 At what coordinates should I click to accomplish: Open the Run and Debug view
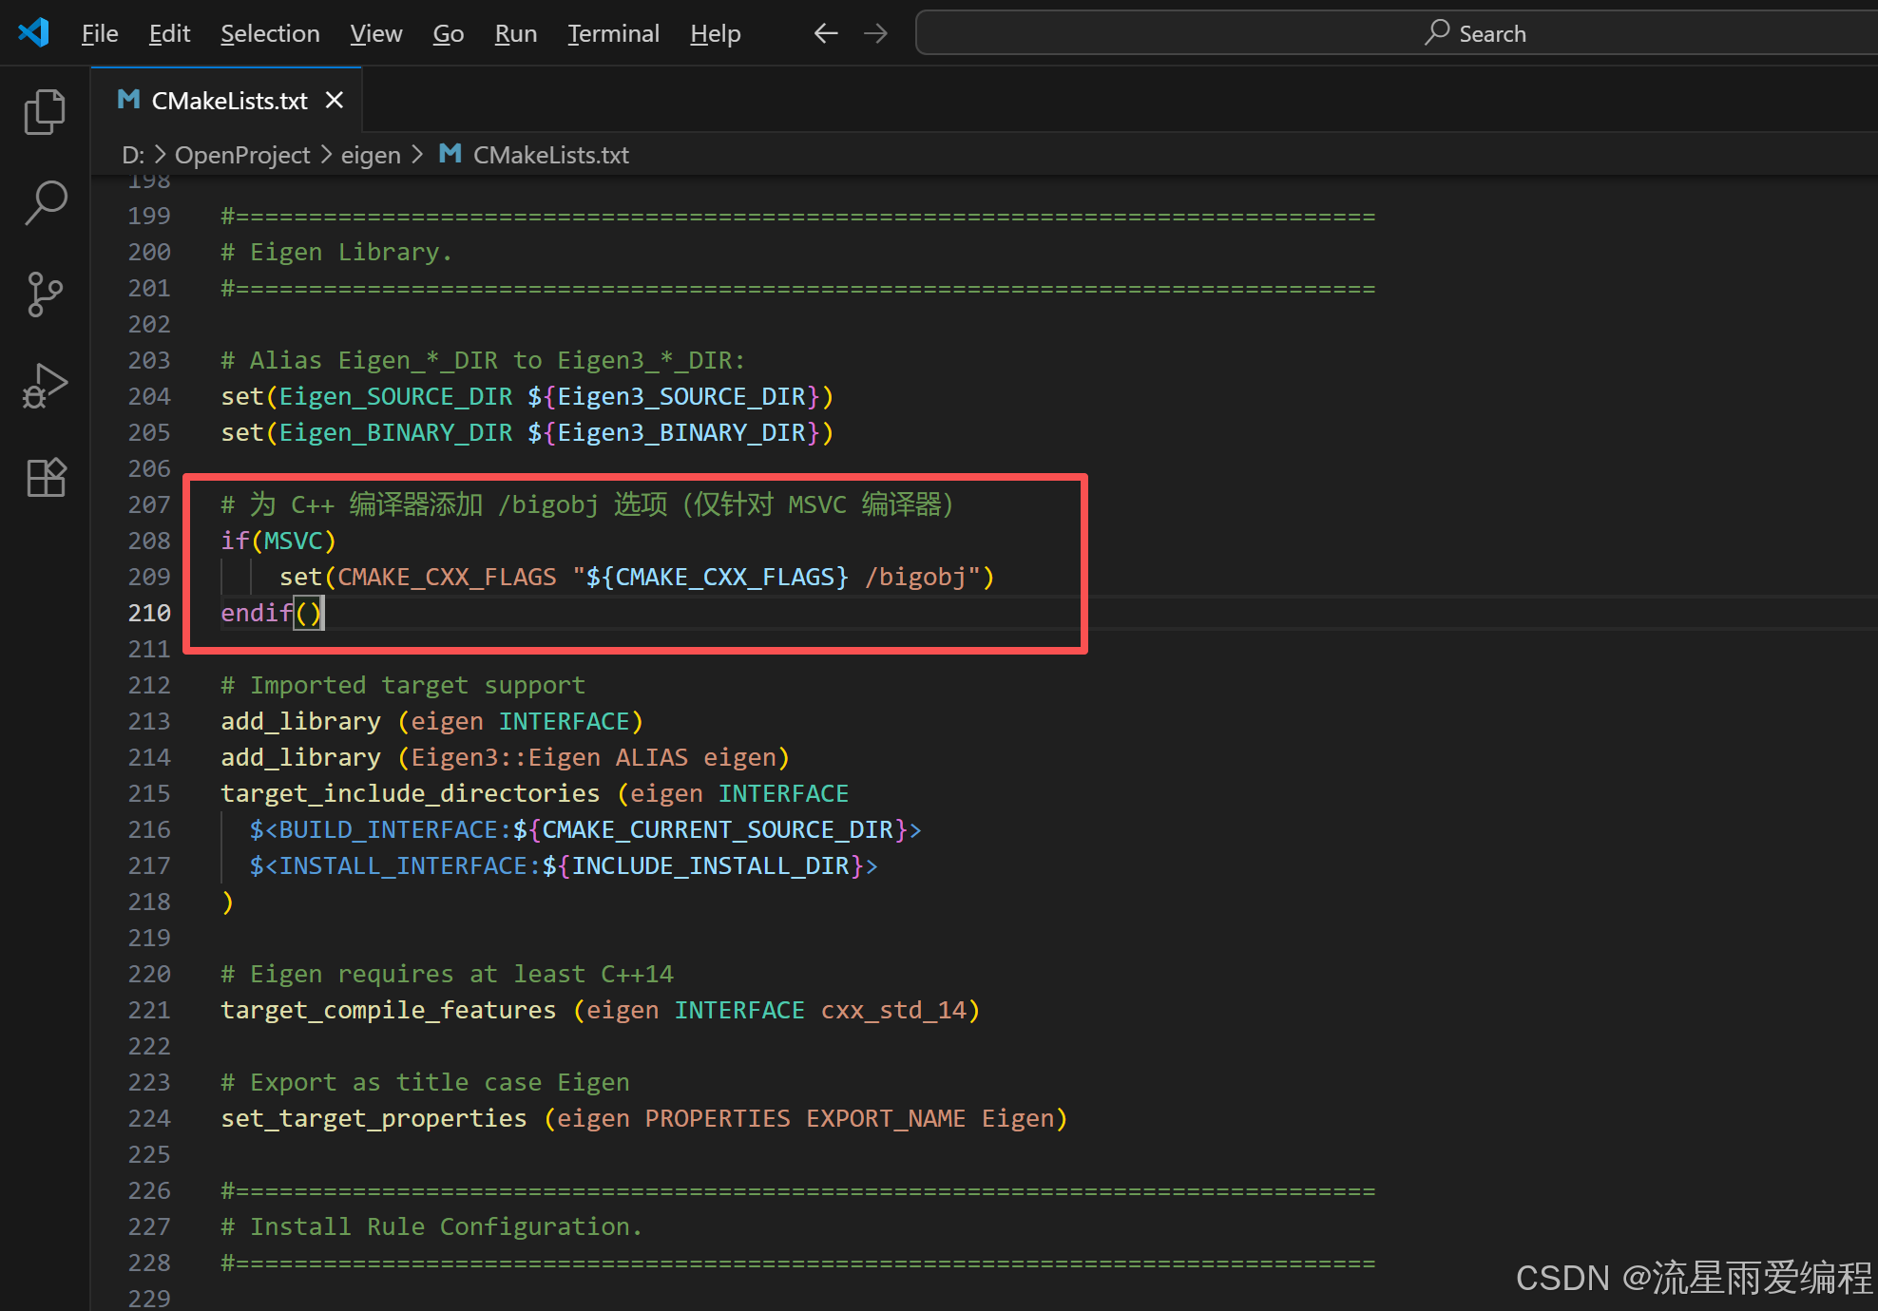pos(45,386)
